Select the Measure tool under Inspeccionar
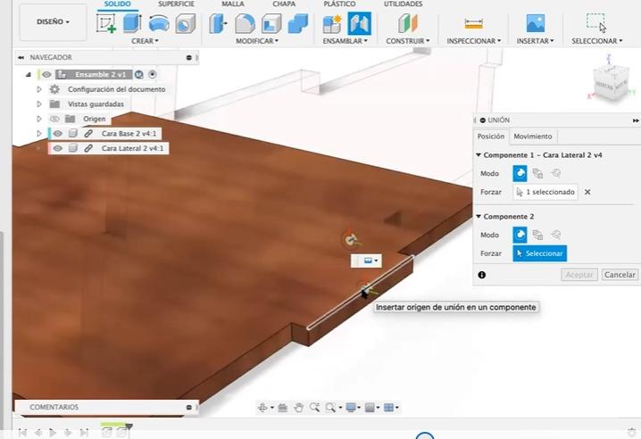The width and height of the screenshot is (641, 439). (x=473, y=23)
